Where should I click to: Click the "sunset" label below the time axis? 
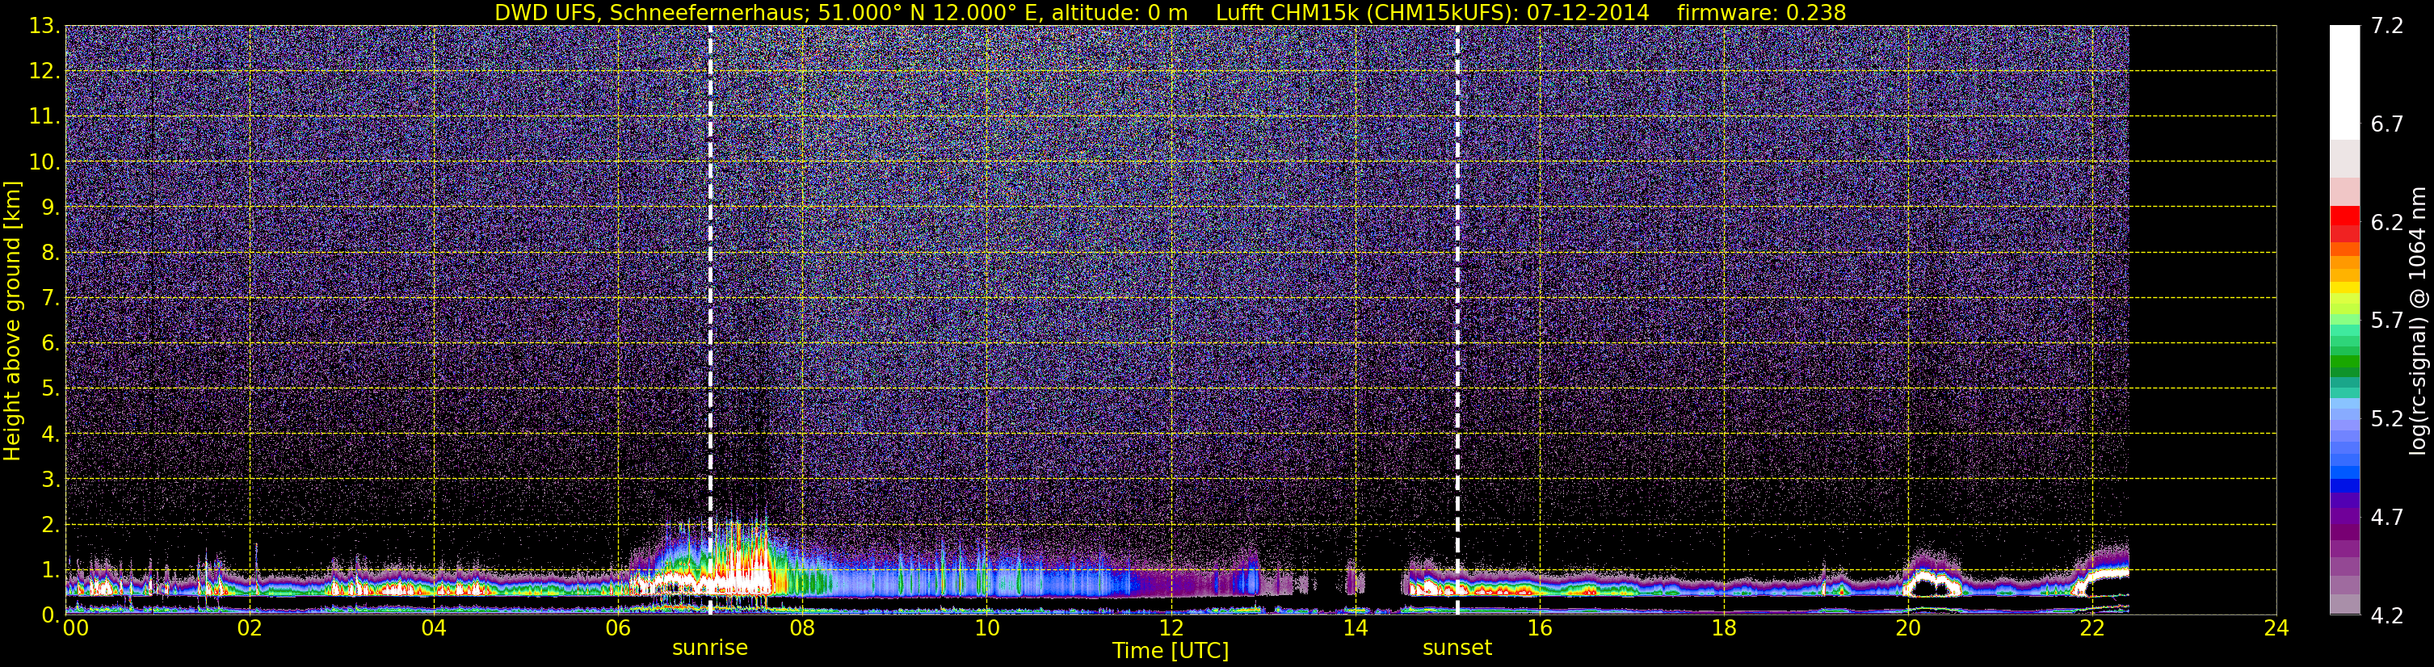tap(1457, 648)
